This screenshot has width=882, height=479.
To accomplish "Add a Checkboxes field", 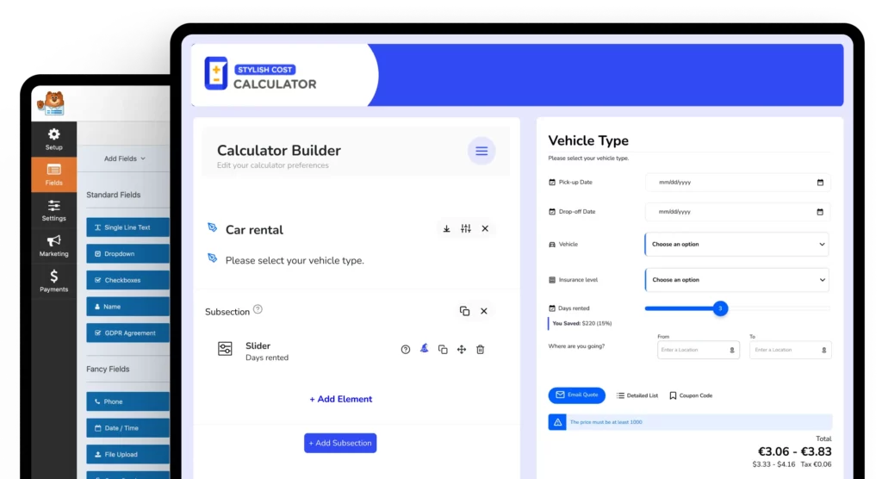I will (127, 280).
